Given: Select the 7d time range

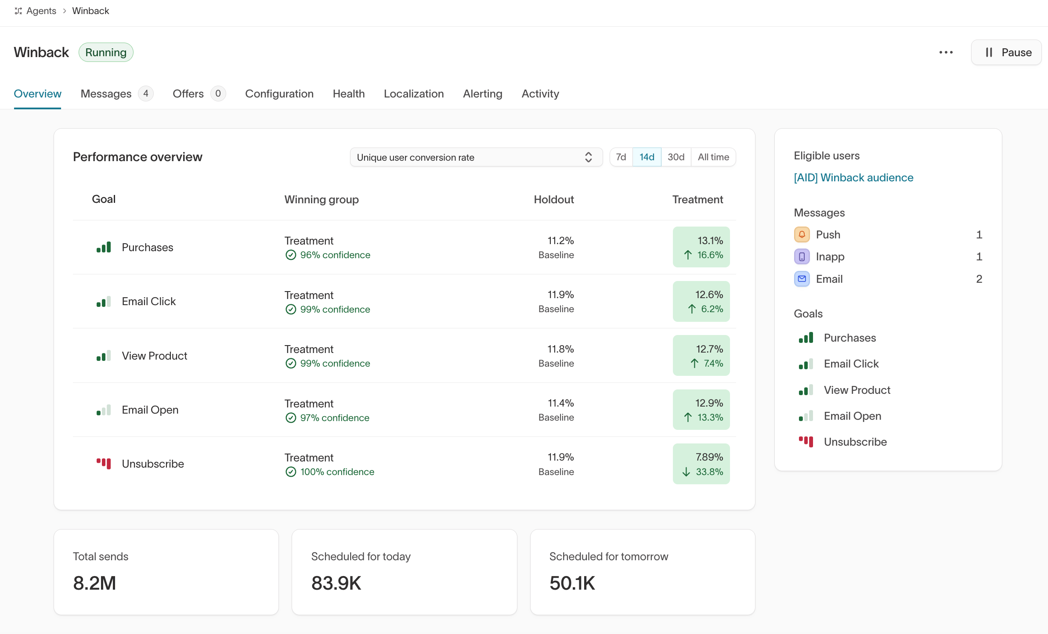Looking at the screenshot, I should pos(621,157).
